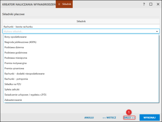Choose Premia motywacyjna item
Screen dimensions: 162x122
tap(81, 63)
